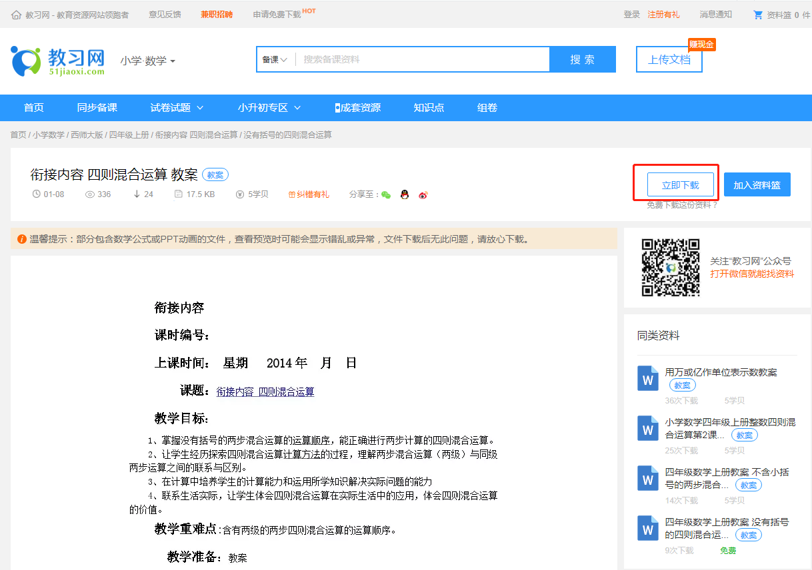Open the 组卷 nav item

[x=487, y=107]
